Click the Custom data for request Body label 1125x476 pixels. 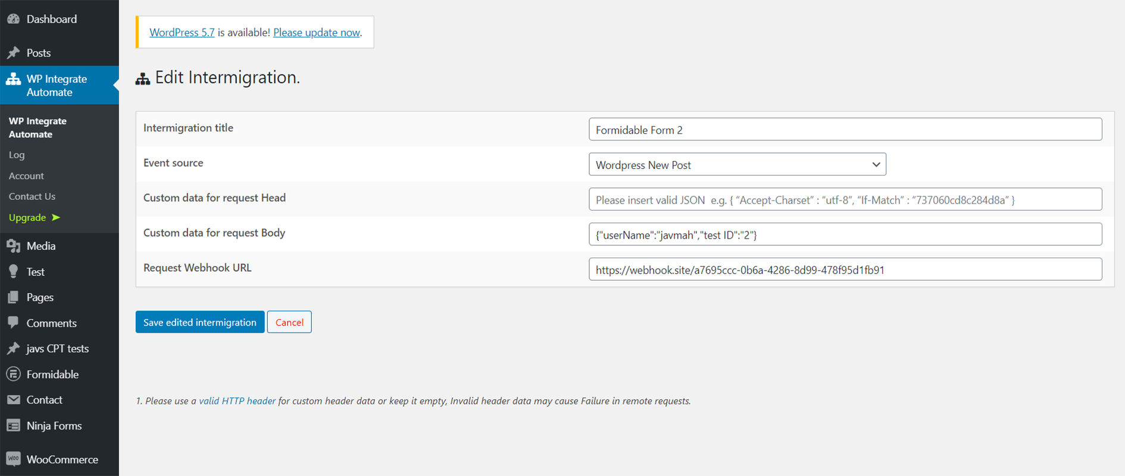coord(214,233)
